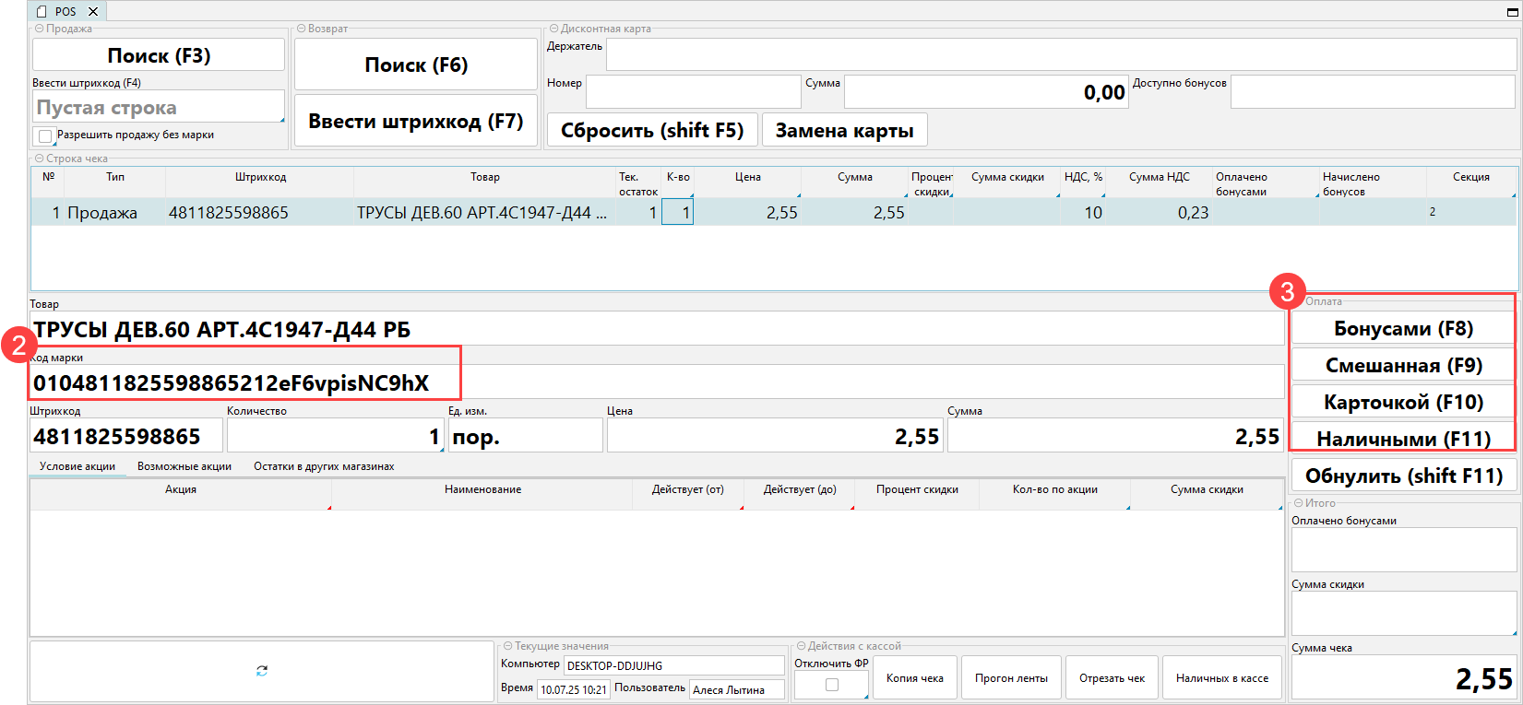Click the document icon on POS tab
This screenshot has height=705, width=1523.
(42, 12)
